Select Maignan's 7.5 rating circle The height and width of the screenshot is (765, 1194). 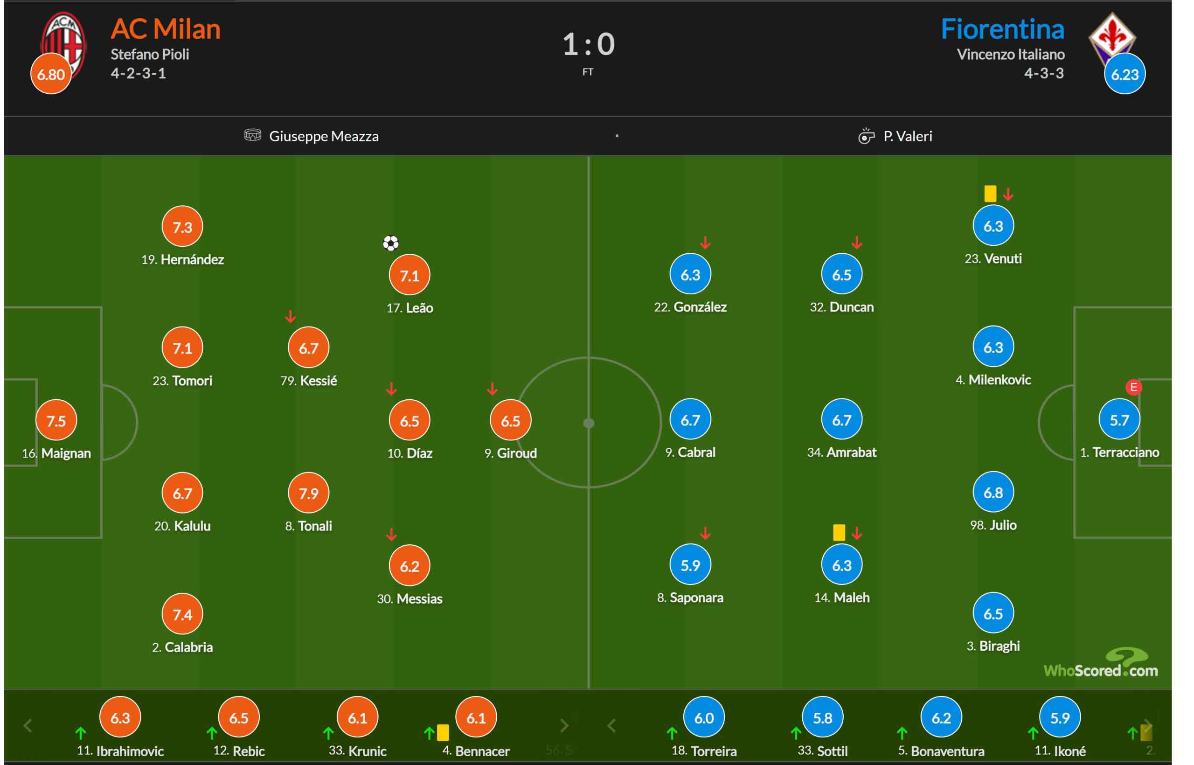[56, 420]
